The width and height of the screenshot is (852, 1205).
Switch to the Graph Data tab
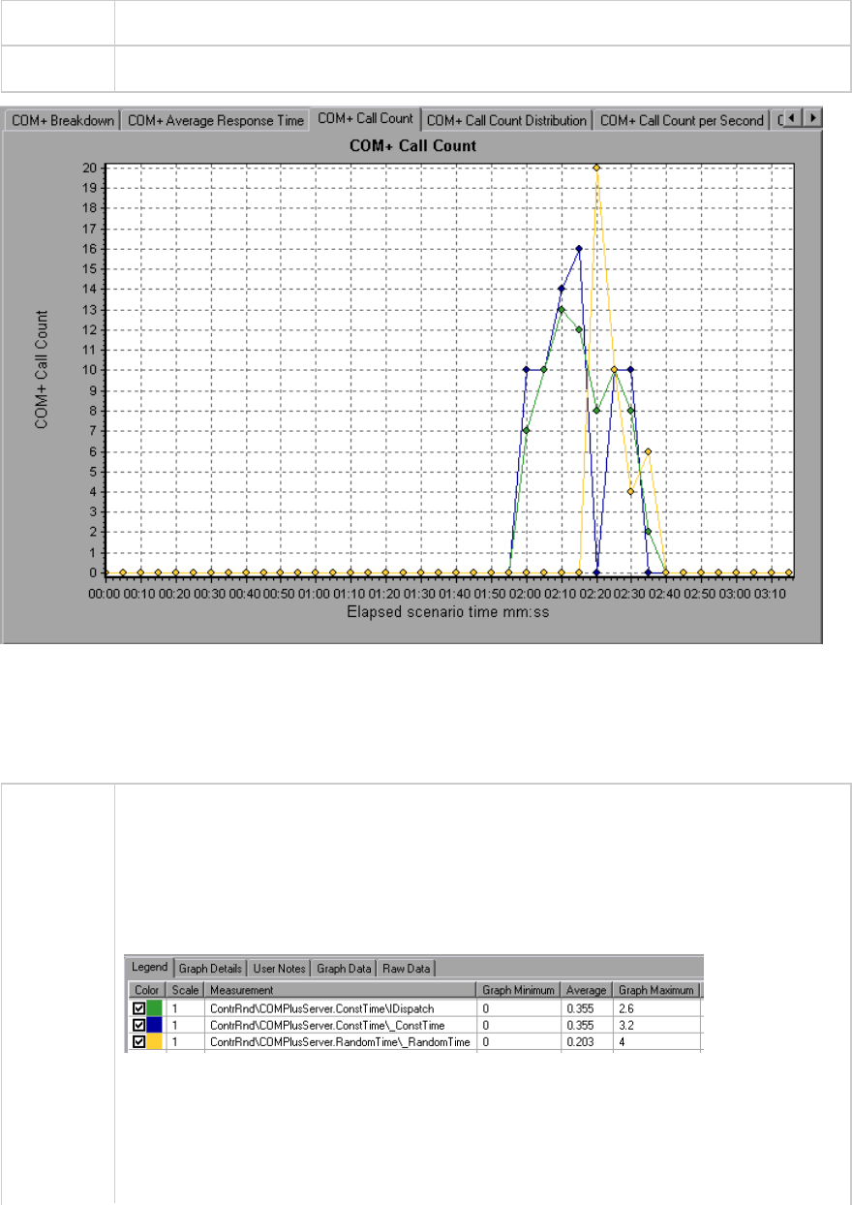click(x=344, y=968)
